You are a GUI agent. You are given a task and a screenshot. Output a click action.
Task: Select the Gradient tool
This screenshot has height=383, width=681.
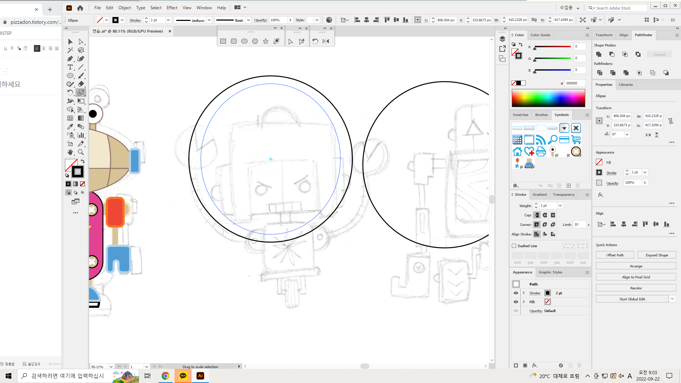(x=81, y=118)
